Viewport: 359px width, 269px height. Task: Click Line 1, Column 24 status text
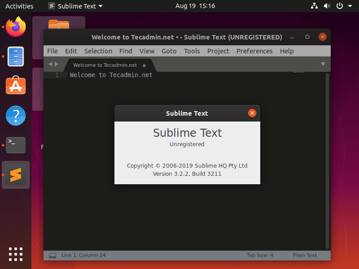(x=83, y=255)
